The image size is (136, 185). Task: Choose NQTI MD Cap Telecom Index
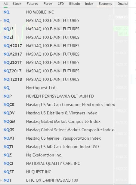[x=64, y=147]
